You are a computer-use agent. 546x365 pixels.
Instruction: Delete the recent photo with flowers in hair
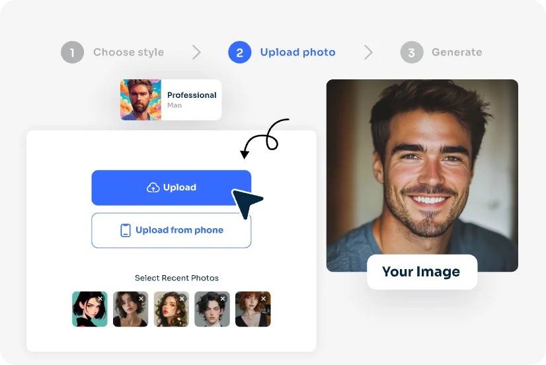[x=182, y=299]
